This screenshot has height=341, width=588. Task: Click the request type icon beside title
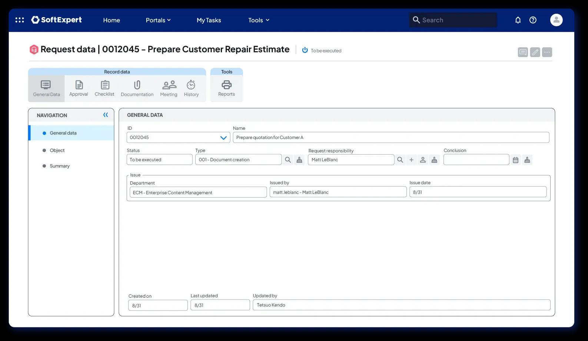click(34, 49)
